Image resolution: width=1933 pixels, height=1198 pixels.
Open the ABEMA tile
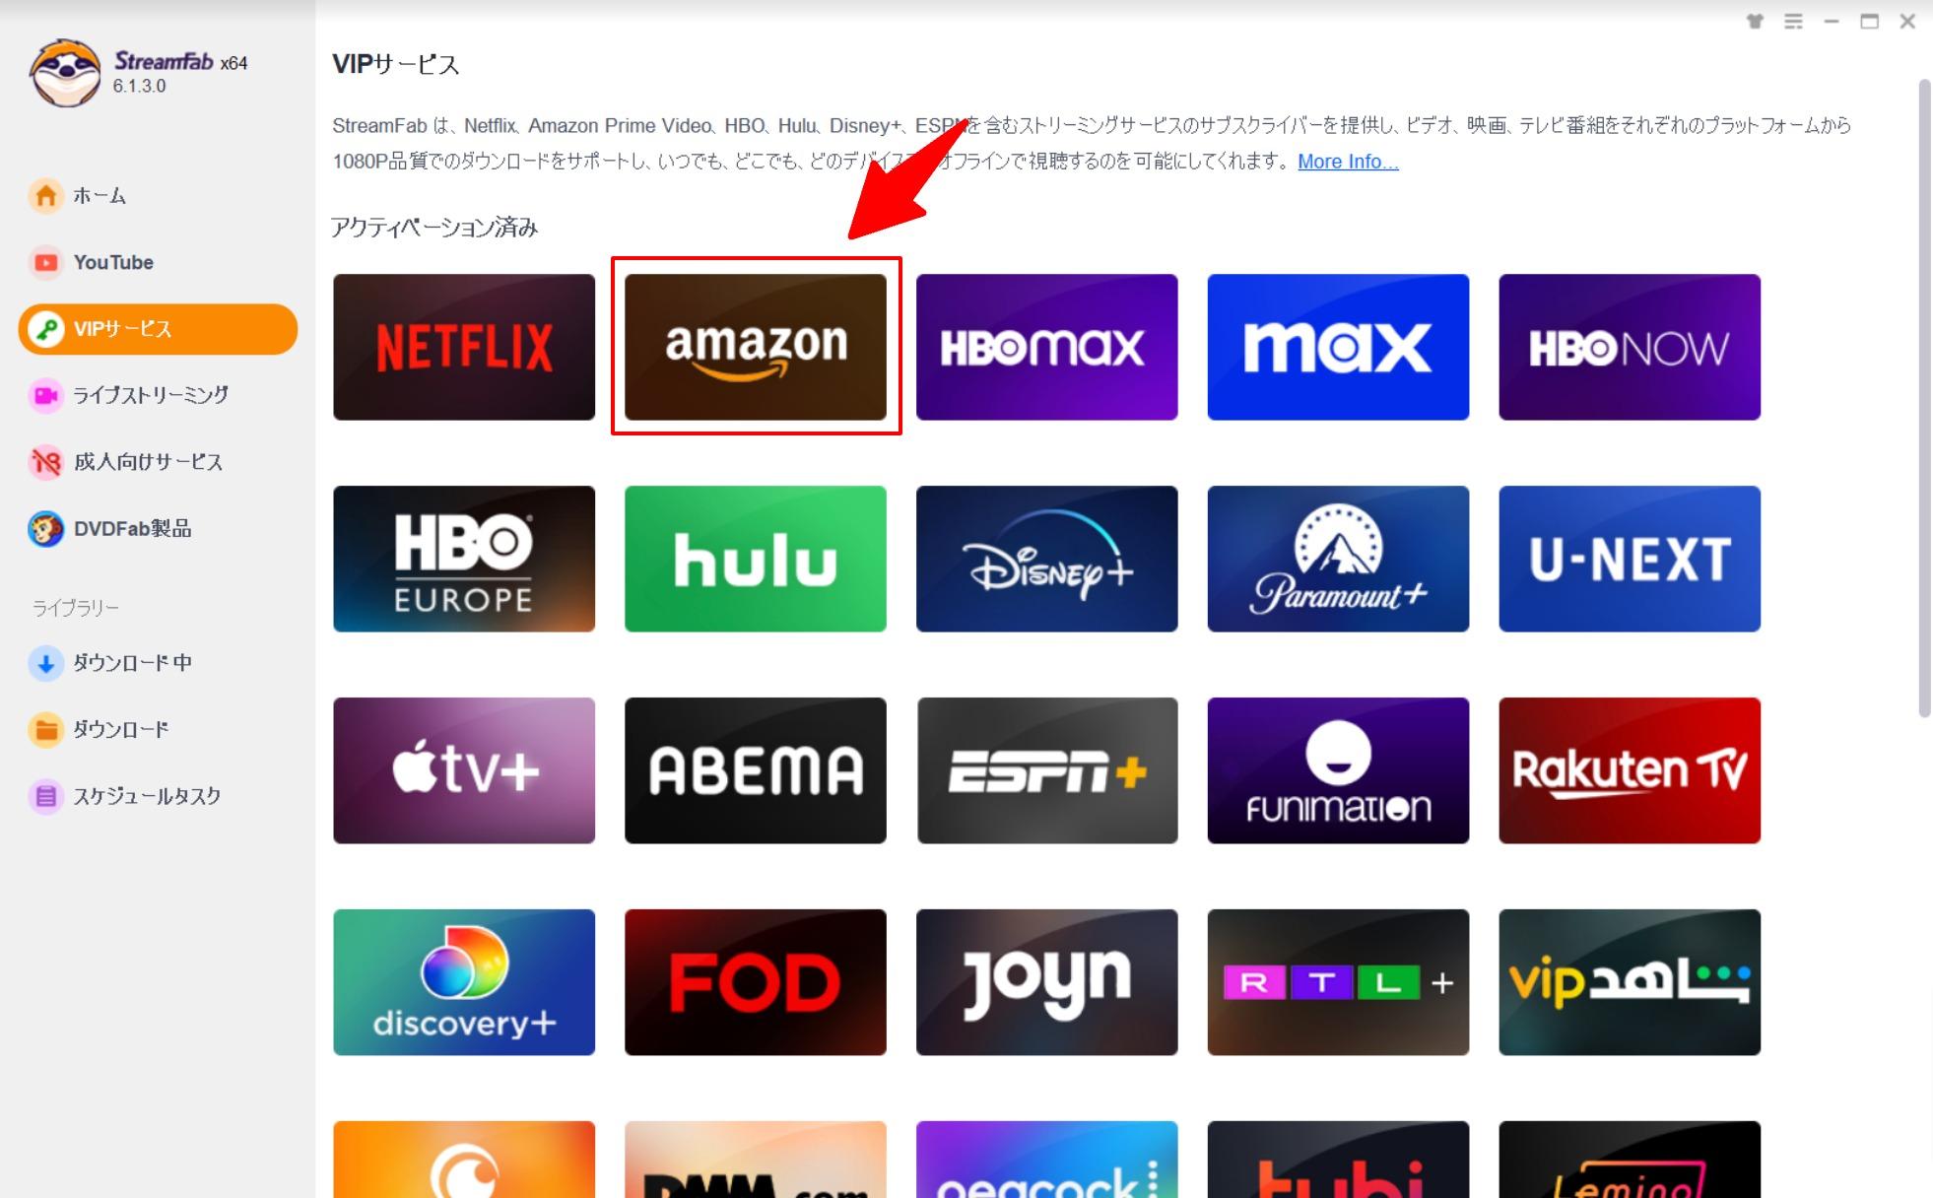[x=756, y=770]
